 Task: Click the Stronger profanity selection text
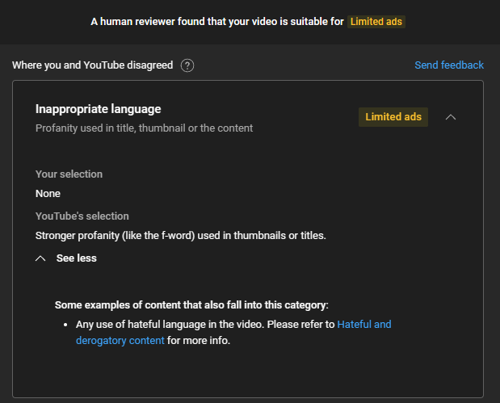pos(180,236)
